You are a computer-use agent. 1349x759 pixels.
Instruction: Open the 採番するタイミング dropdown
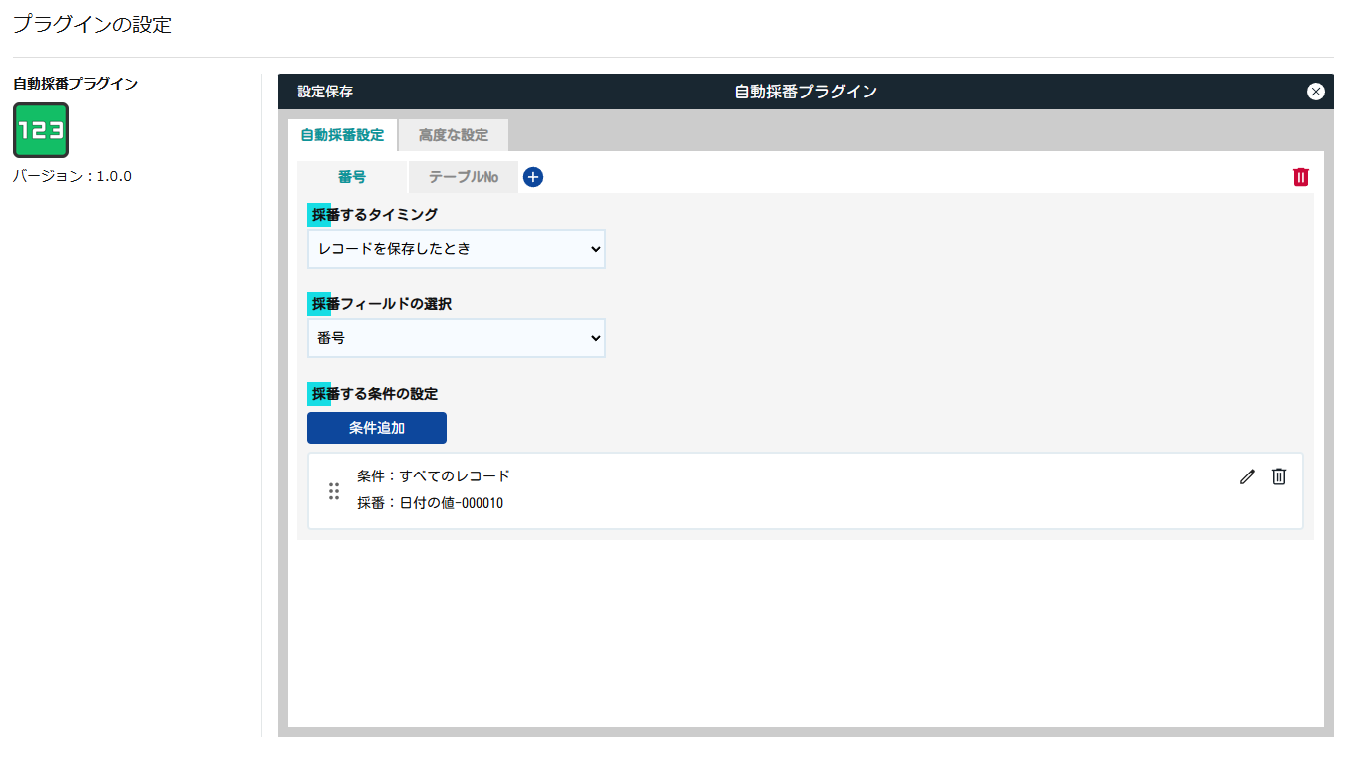[x=456, y=248]
